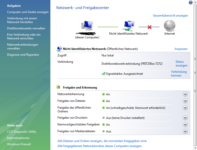This screenshot has width=197, height=150.
Task: Click green status dot for public folder sharing
Action: (104, 108)
